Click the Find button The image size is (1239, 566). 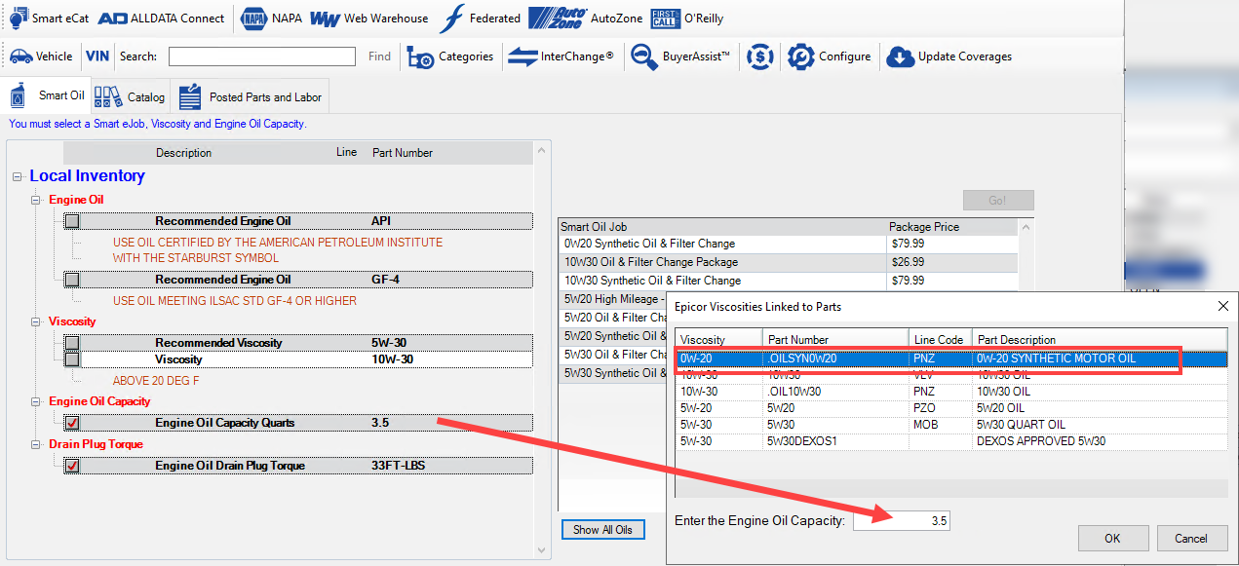pos(379,57)
